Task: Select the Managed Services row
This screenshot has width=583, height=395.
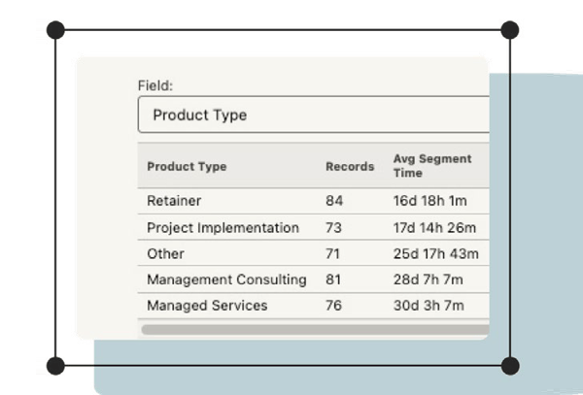Action: click(x=207, y=306)
